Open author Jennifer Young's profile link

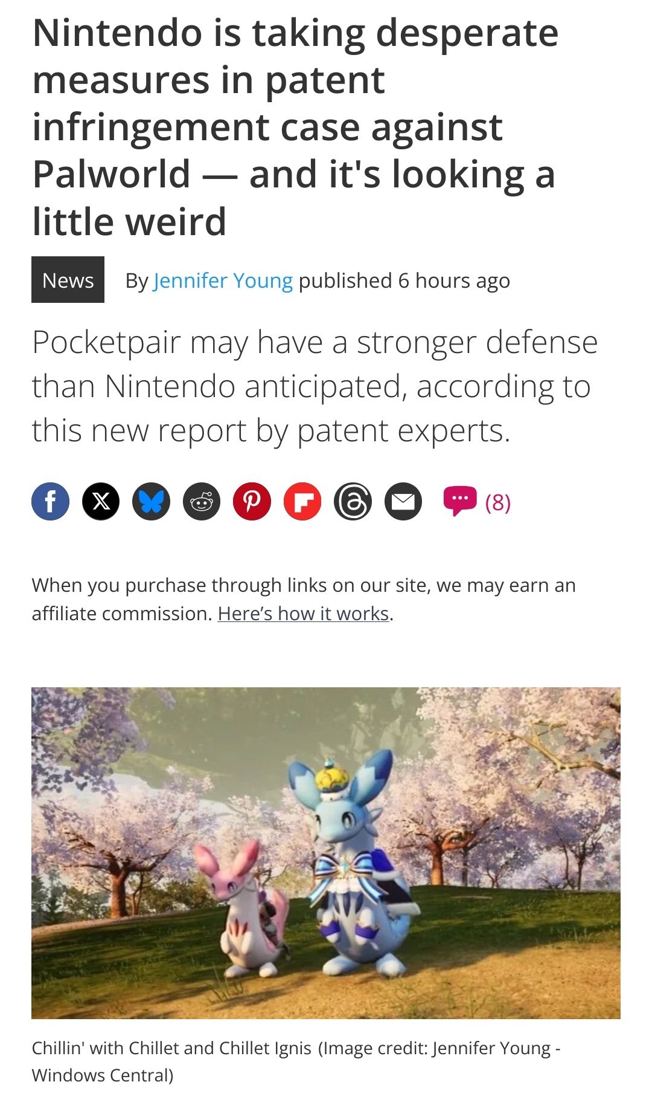click(x=223, y=281)
